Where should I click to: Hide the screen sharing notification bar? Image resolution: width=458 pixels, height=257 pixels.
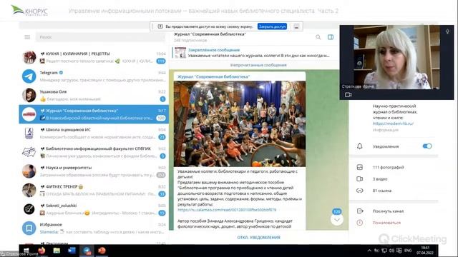296,26
